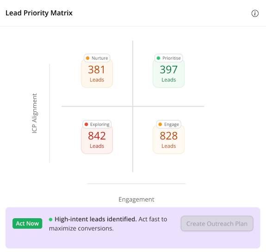Select the Engage tag label
The width and height of the screenshot is (266, 252).
pyautogui.click(x=169, y=125)
